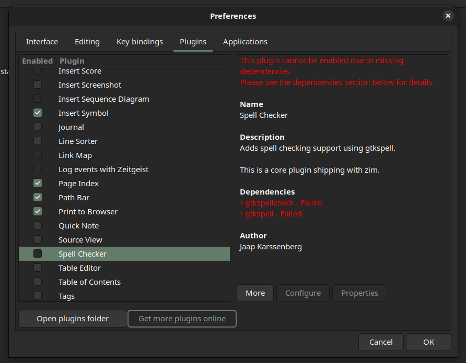Select Table of Contents plugin row
466x363 pixels.
point(89,282)
